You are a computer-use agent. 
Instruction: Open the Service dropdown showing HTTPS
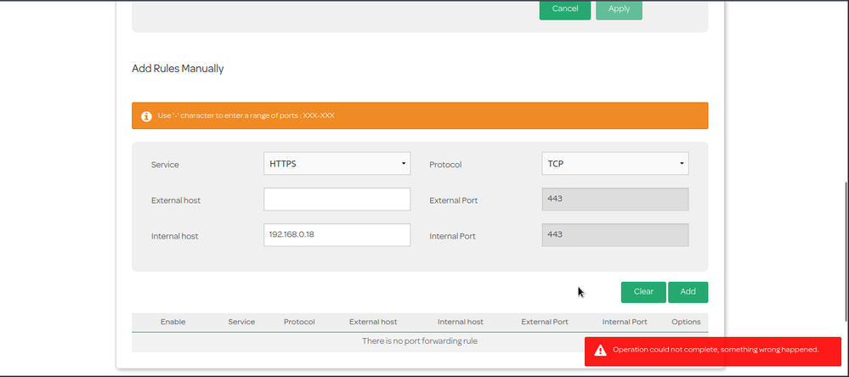coord(337,164)
